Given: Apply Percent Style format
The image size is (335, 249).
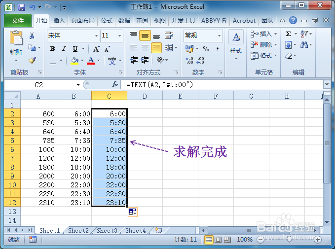Looking at the screenshot, I should click(206, 49).
